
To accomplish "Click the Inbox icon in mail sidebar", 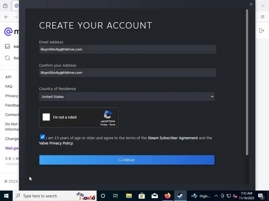I will point(7,46).
